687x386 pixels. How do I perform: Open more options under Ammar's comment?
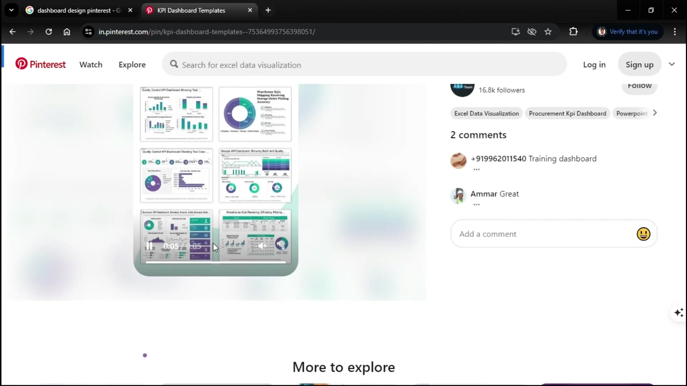[x=476, y=205]
